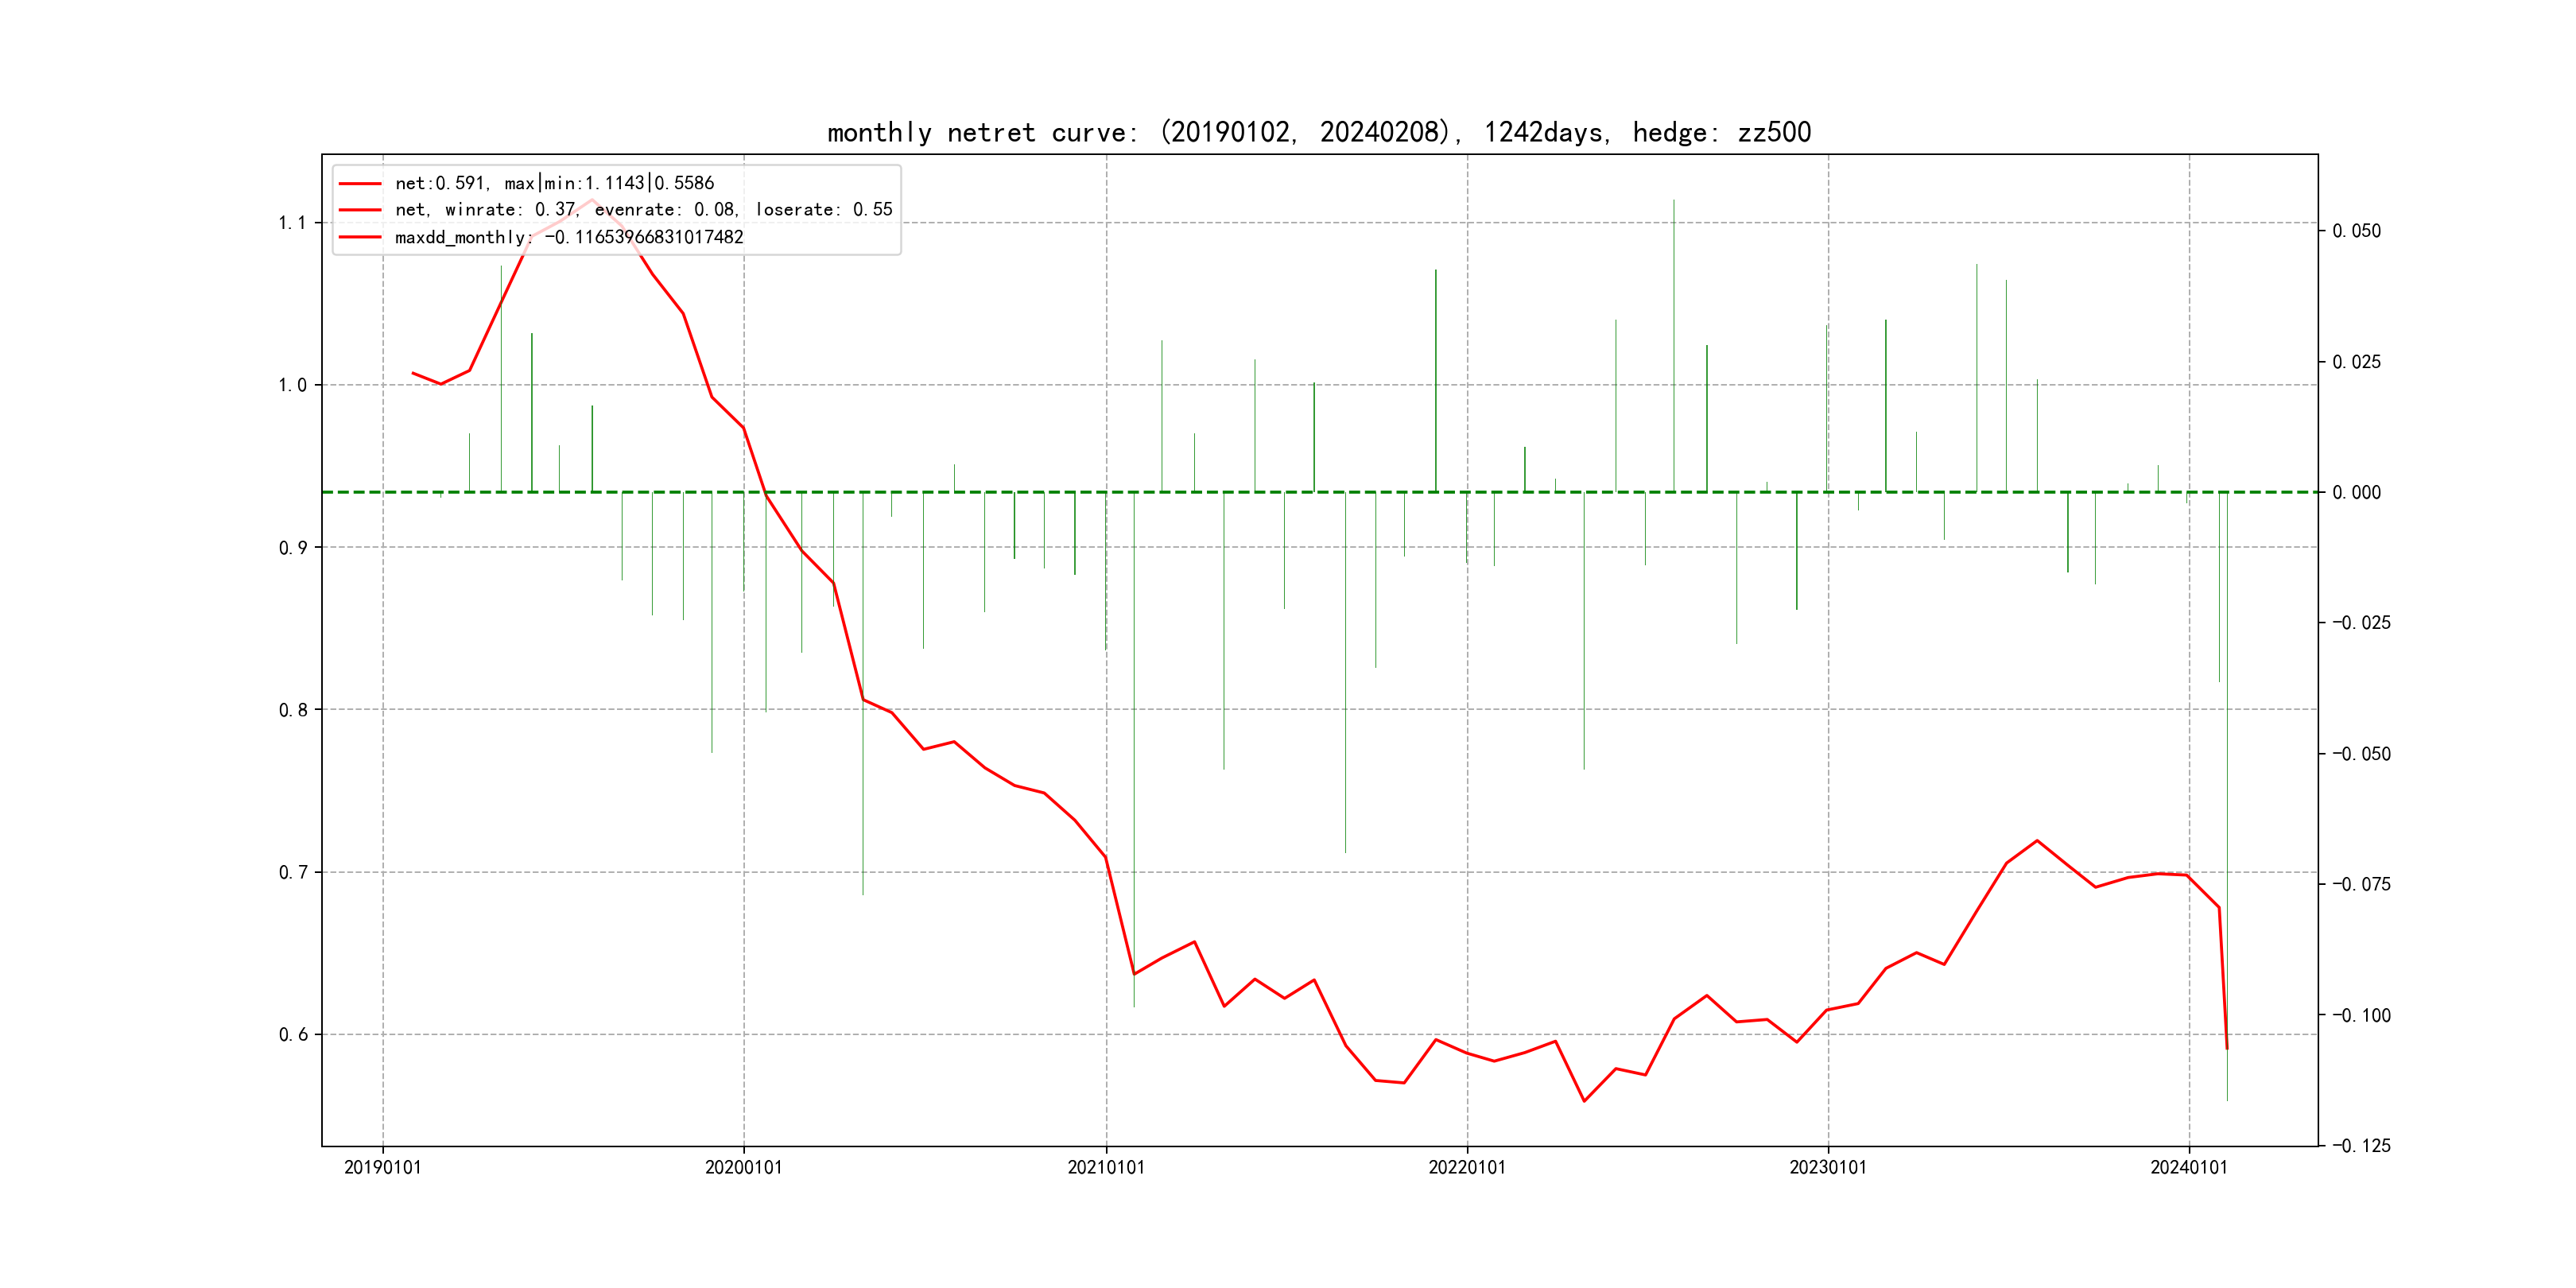Click the 20230101 x-axis label
Image resolution: width=2576 pixels, height=1288 pixels.
[1827, 1167]
